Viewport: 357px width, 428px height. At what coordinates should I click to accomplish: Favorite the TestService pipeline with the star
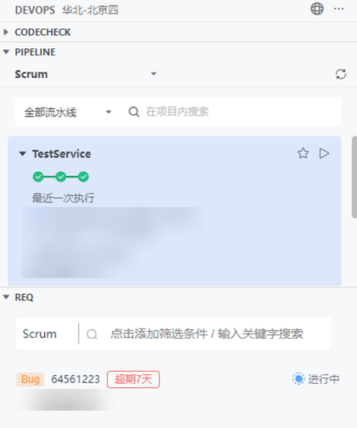[303, 153]
